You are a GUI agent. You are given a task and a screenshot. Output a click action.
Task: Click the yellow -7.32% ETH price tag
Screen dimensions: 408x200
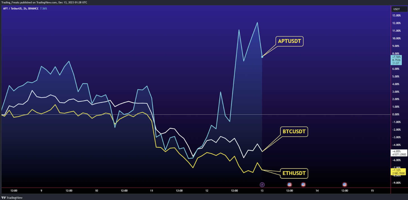[398, 172]
